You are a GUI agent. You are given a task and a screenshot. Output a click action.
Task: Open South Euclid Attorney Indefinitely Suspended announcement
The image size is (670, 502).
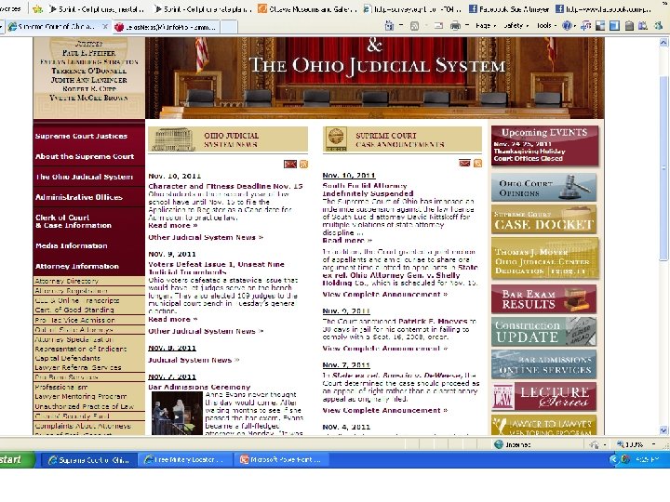(368, 190)
